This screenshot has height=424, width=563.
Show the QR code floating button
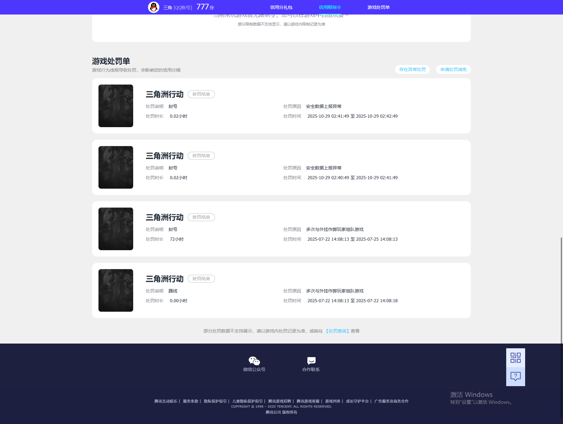516,358
